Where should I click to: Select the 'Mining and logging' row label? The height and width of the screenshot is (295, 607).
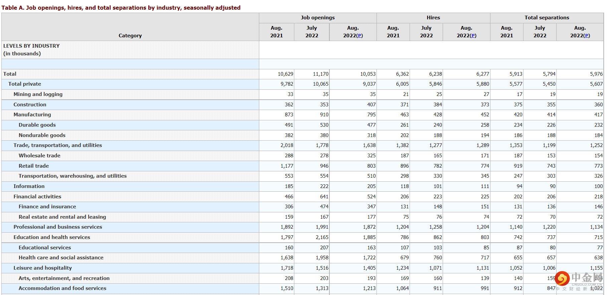click(x=38, y=94)
